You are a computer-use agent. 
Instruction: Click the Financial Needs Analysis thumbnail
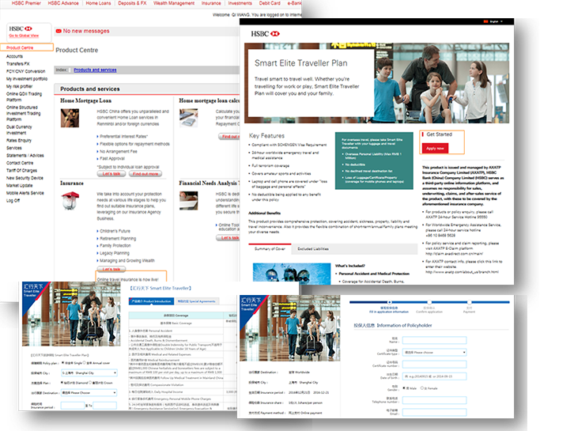click(188, 201)
